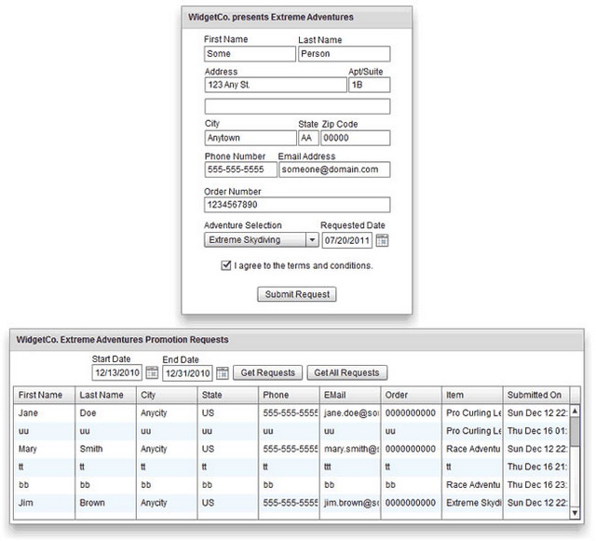Click Race Adventu item cell in Mary row
Viewport: 596px width, 541px height.
point(472,449)
